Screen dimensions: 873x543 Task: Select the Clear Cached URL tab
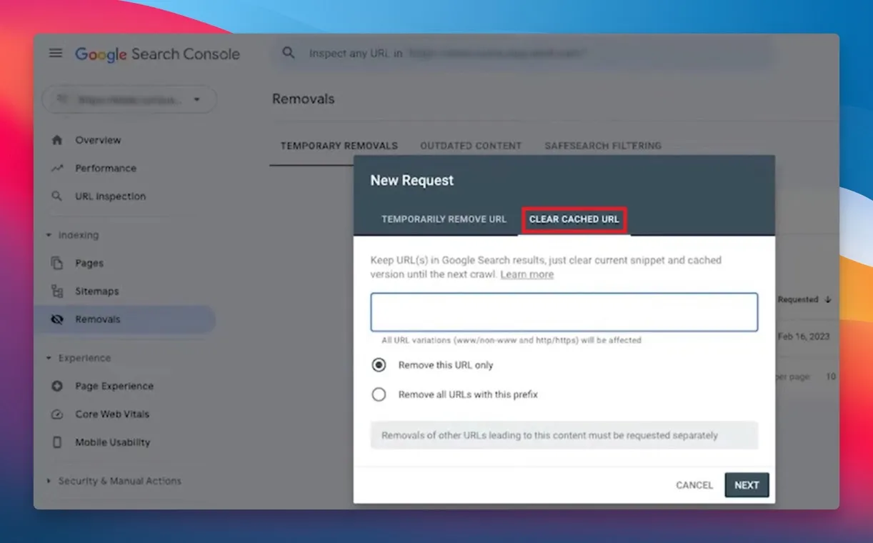[574, 219]
